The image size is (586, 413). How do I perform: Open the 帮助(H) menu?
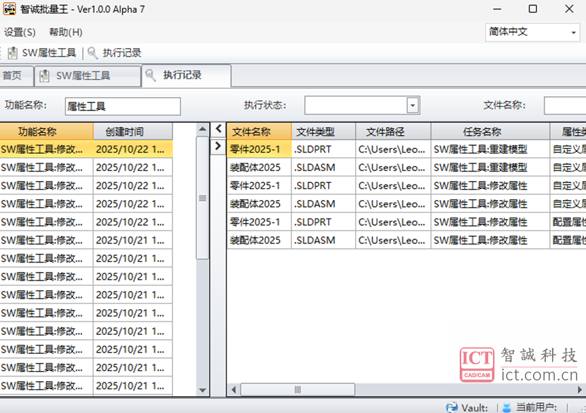tap(66, 32)
